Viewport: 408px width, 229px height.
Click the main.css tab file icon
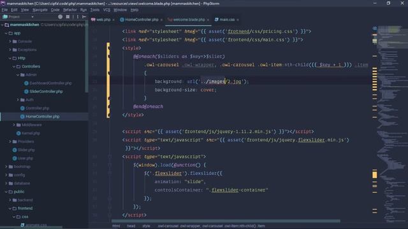pyautogui.click(x=217, y=20)
